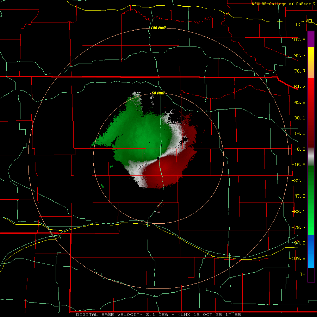Click the -0.9 scale value
This screenshot has height=317, width=317.
[300, 149]
